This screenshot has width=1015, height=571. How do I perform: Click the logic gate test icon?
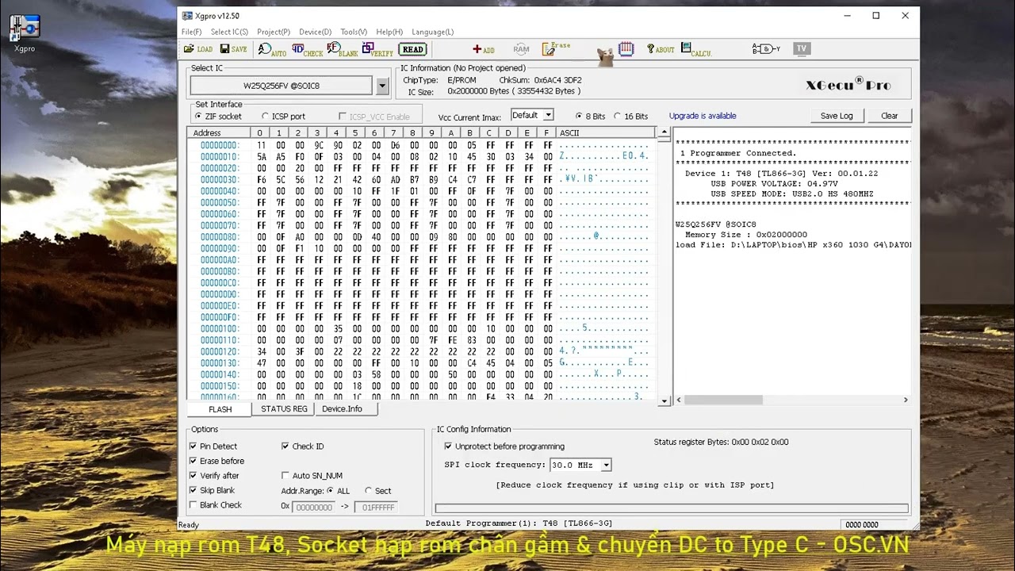766,49
